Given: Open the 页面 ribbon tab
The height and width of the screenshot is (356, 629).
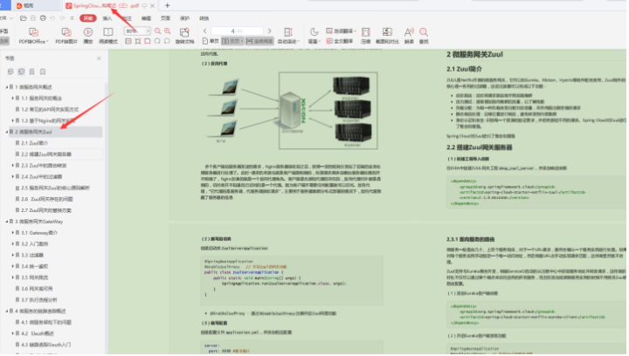Looking at the screenshot, I should (x=165, y=18).
